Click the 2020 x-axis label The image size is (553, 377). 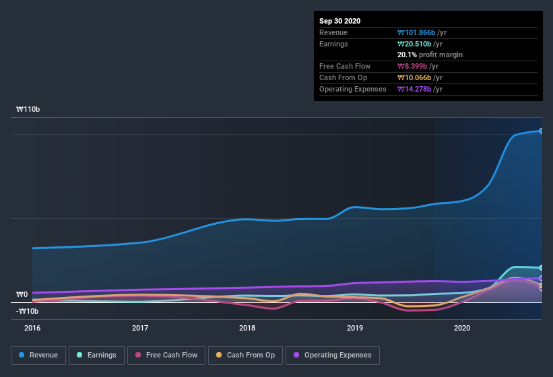tap(462, 328)
